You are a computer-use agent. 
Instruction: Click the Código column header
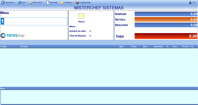coord(3,47)
